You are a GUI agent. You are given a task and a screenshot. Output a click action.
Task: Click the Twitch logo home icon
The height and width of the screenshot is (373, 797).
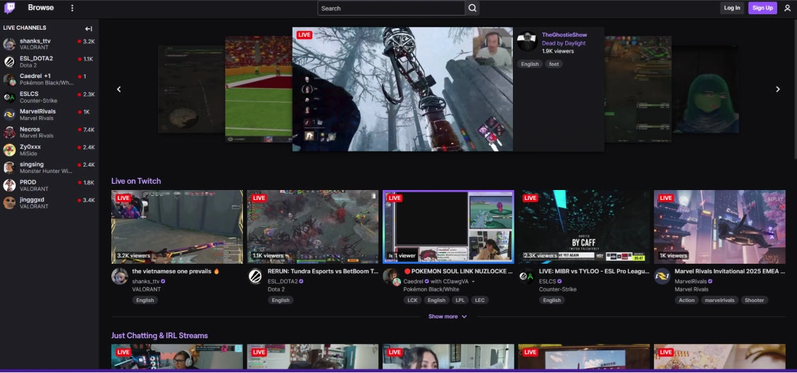(10, 8)
